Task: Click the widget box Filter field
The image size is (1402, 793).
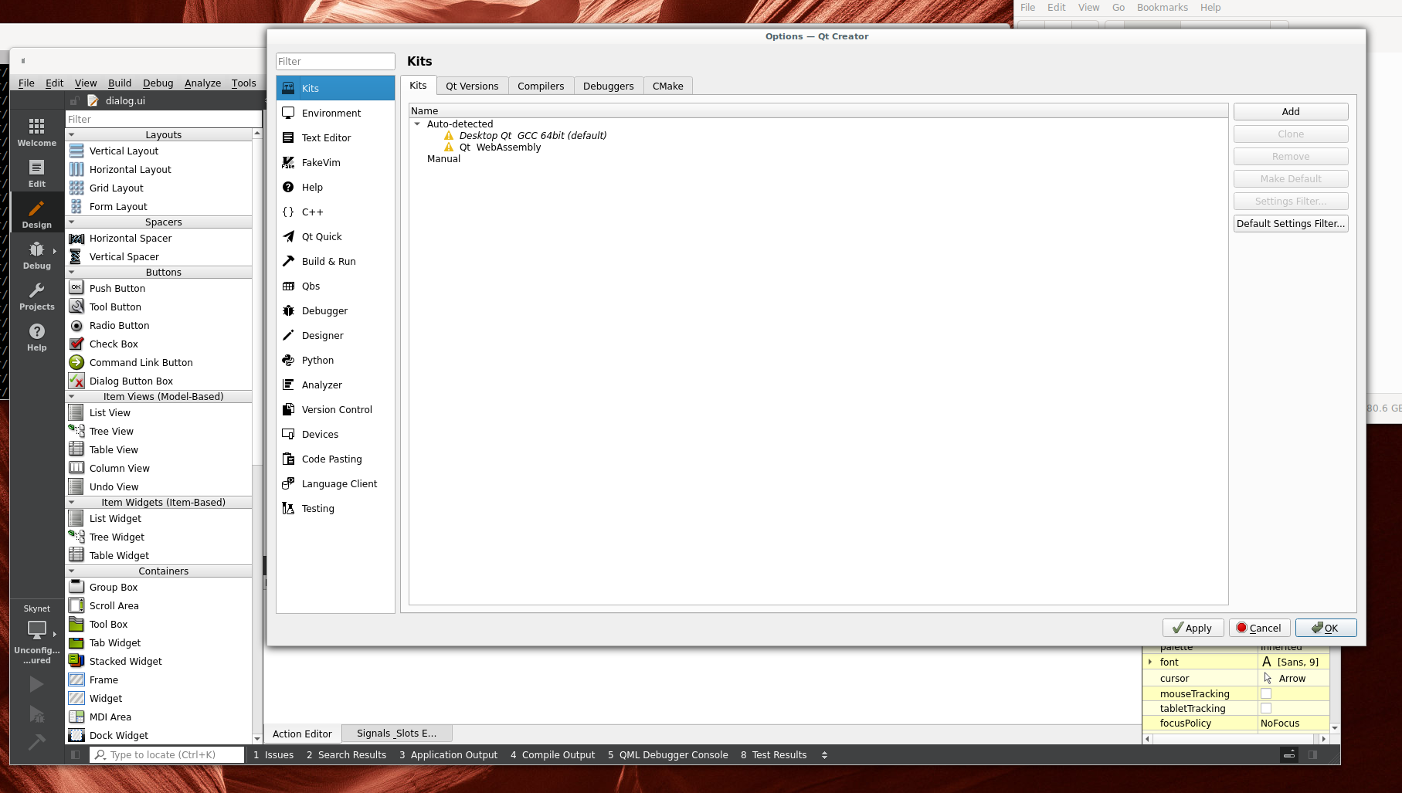Action: tap(164, 119)
